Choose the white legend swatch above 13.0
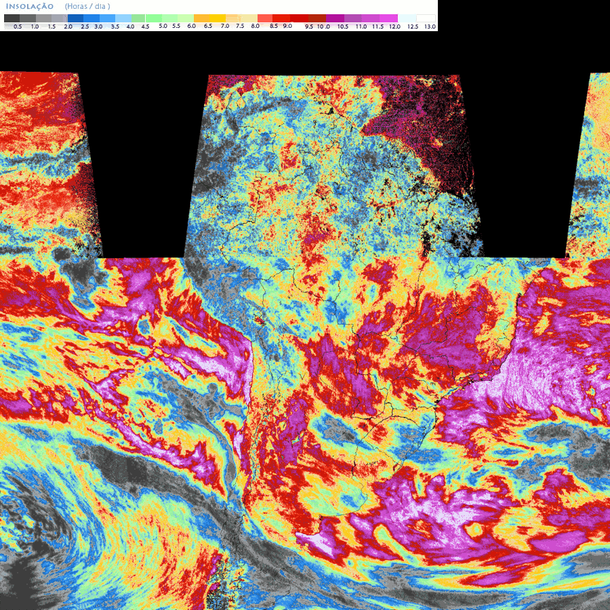Screen dimensions: 610x610 click(426, 18)
